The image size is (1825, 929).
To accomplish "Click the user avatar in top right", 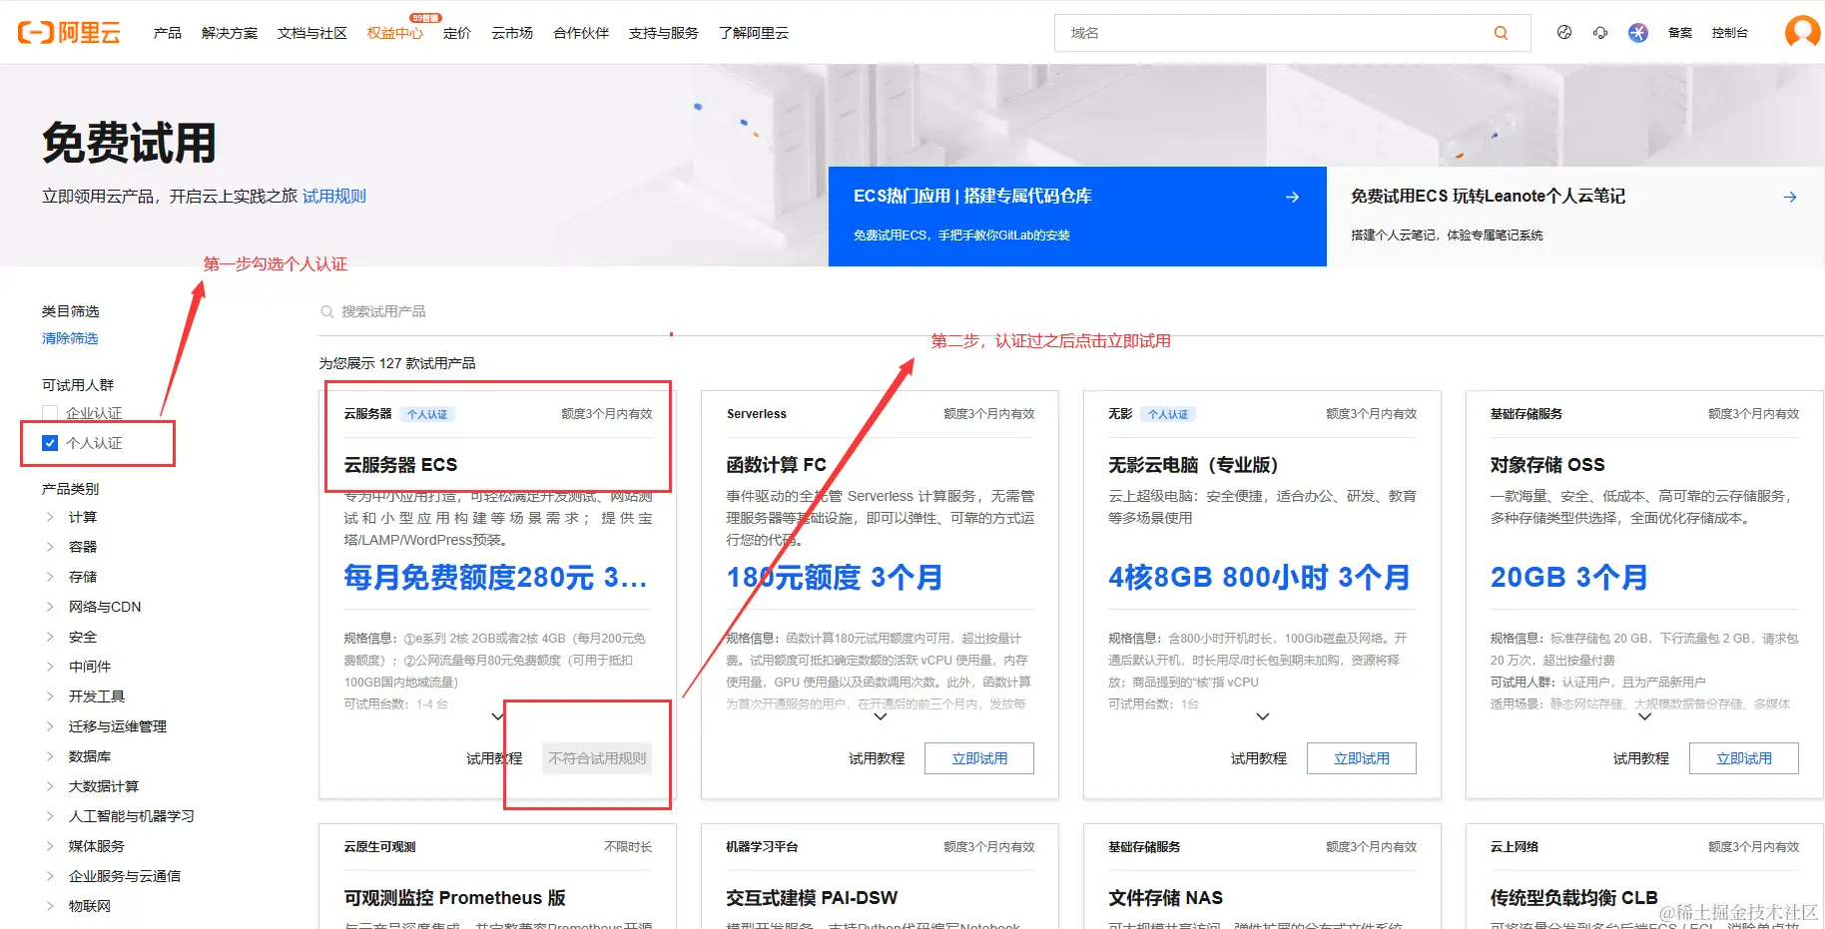I will (x=1801, y=32).
